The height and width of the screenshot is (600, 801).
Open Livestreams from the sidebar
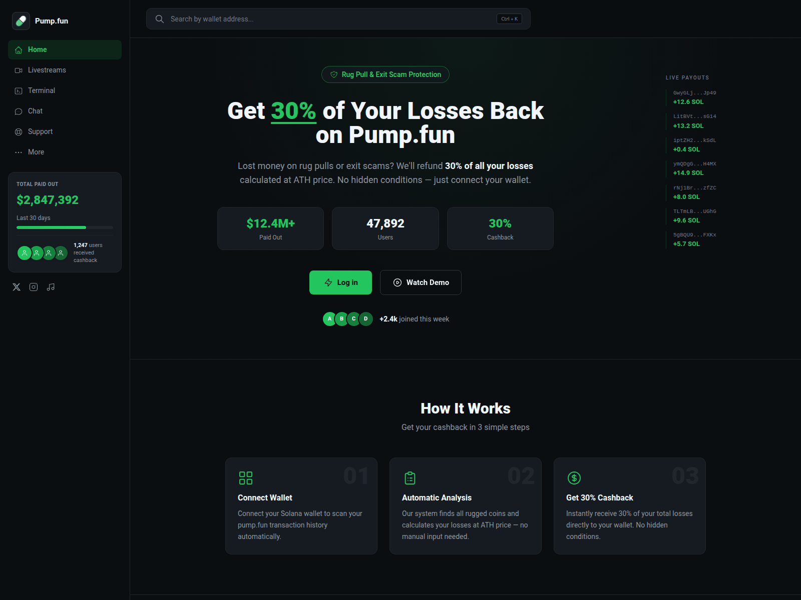(x=65, y=70)
